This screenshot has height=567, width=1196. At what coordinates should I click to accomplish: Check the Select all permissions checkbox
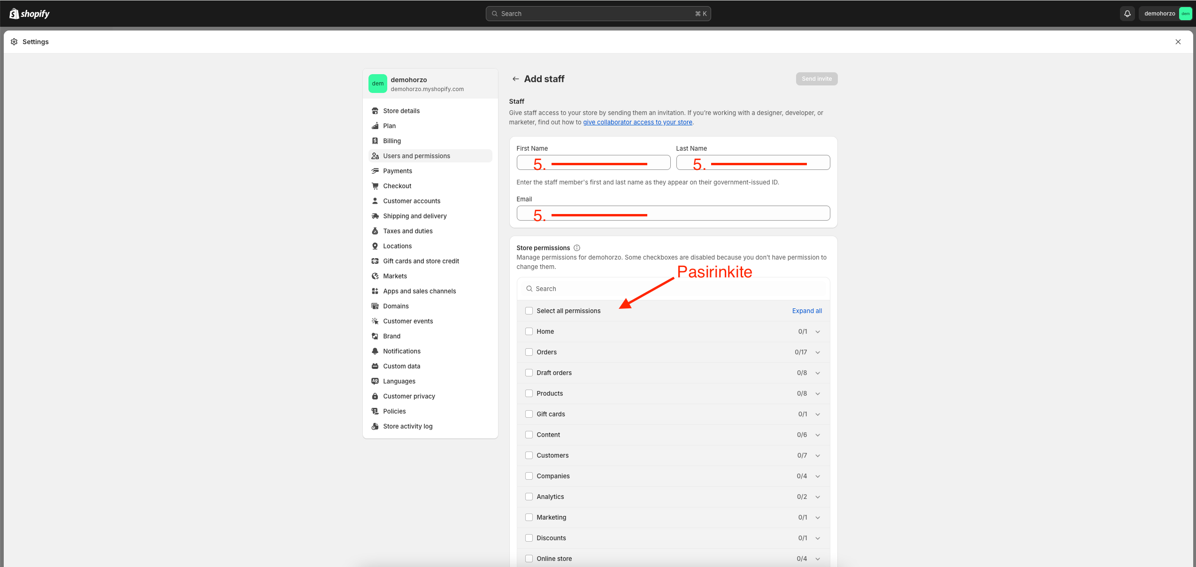point(529,311)
